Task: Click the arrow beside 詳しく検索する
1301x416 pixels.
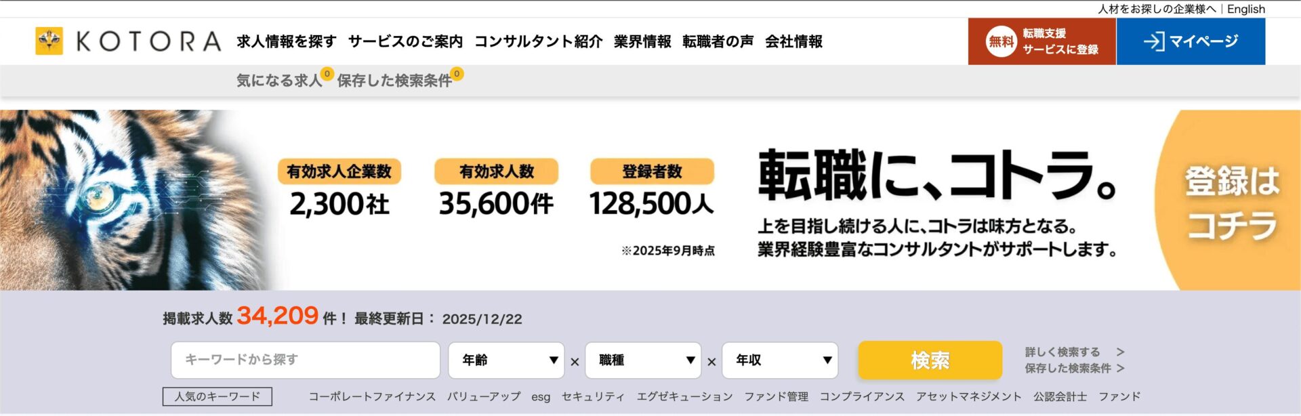Action: pos(1120,352)
